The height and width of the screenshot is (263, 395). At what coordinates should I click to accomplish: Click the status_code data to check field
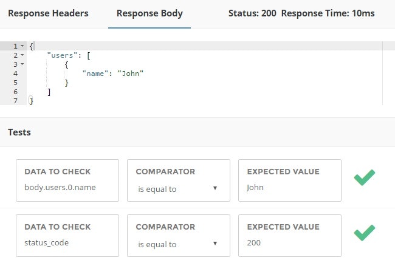[x=67, y=243]
